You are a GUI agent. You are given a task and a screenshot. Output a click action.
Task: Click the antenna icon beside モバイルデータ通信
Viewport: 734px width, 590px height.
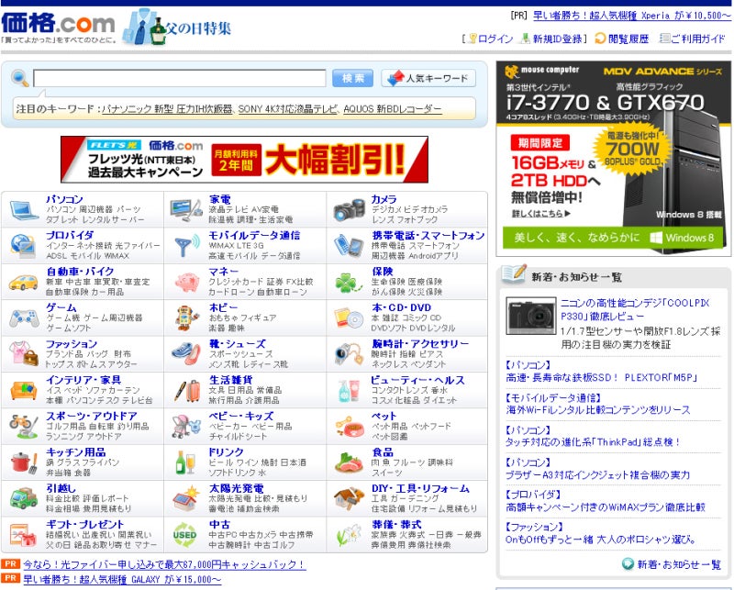pos(187,246)
